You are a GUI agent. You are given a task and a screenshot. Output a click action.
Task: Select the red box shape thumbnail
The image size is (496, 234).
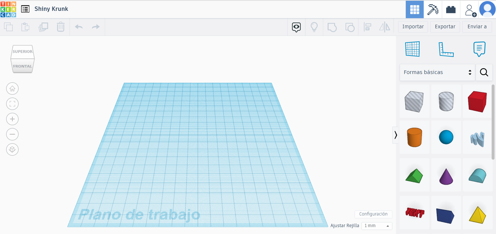click(477, 102)
